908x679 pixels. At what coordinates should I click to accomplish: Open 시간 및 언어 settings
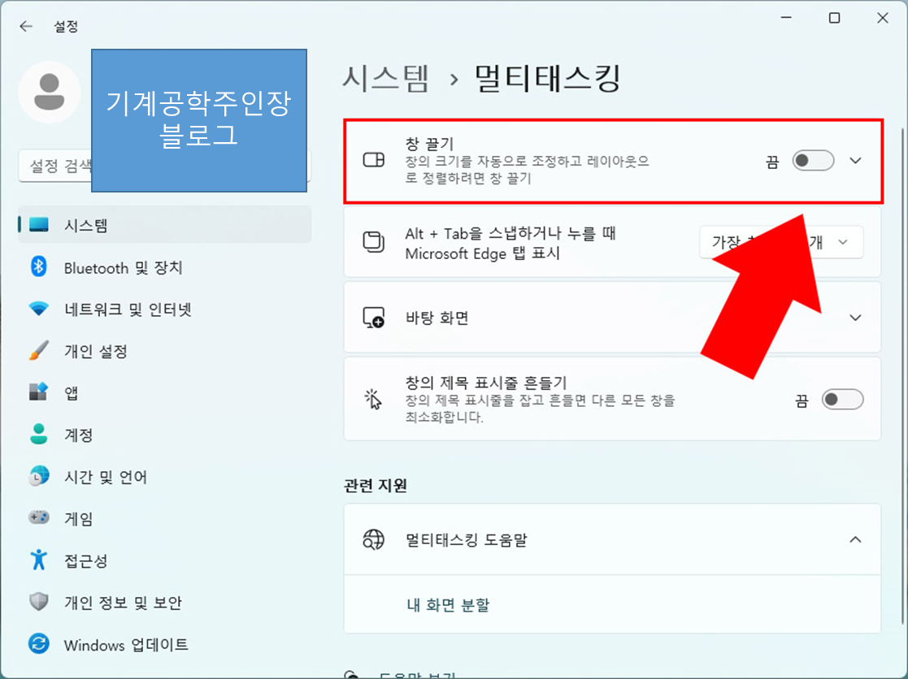[165, 476]
